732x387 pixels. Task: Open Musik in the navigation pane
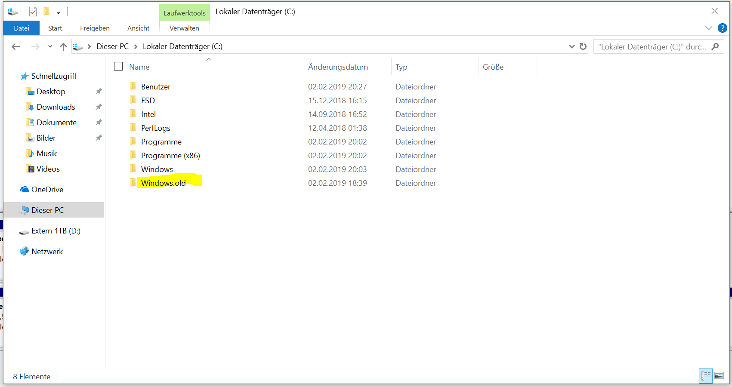[46, 153]
